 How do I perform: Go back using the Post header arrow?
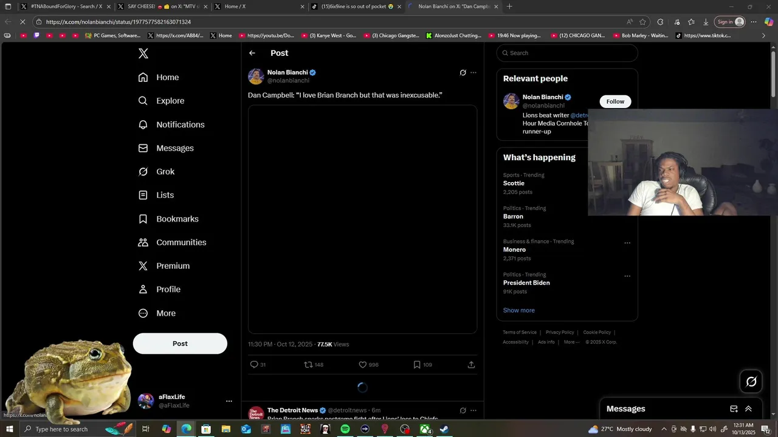(x=252, y=53)
